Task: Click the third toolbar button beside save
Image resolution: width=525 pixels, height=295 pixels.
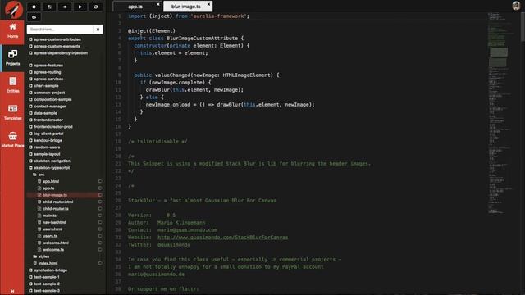Action: click(65, 7)
